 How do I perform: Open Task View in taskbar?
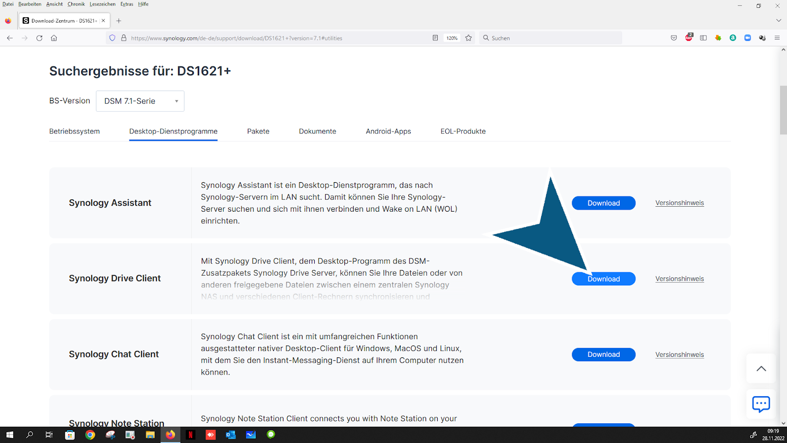click(x=49, y=435)
